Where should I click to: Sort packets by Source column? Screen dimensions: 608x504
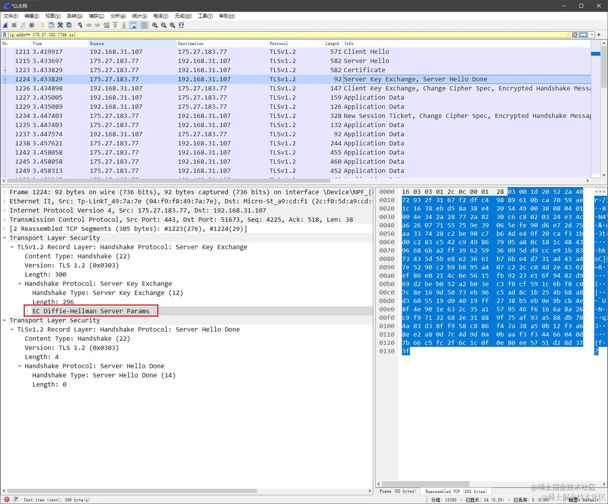132,43
